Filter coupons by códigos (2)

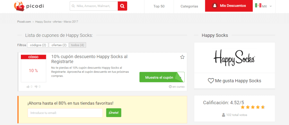click(38, 45)
